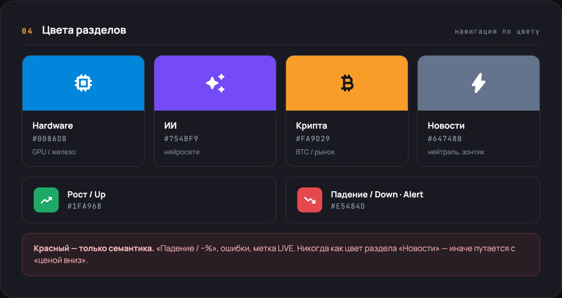
Task: Click hex code #754BF9
Action: (x=181, y=139)
